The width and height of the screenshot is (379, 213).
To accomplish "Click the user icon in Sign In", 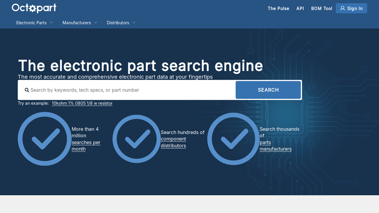I will (x=342, y=8).
